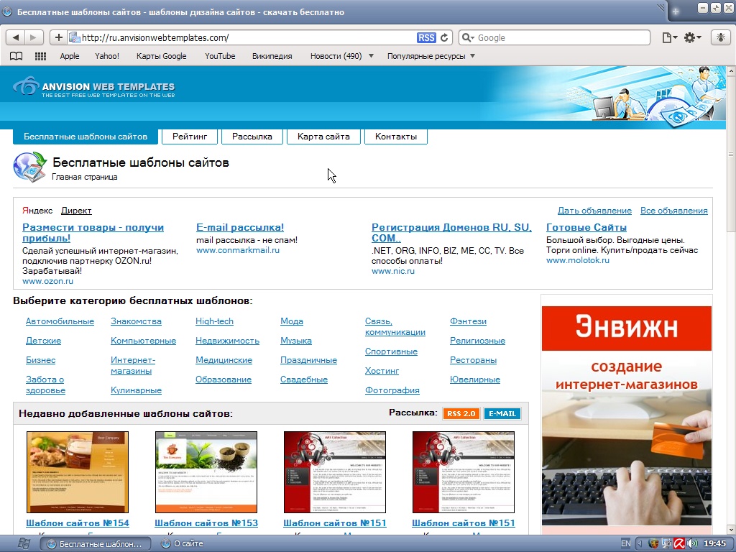Show bookmarks with the open book icon
Image resolution: width=736 pixels, height=552 pixels.
coord(17,56)
